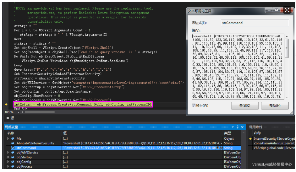Click the visualizer value box scroll down arrow

click(287, 97)
